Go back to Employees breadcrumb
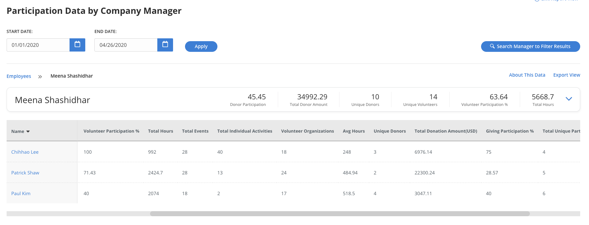589x225 pixels. [19, 76]
